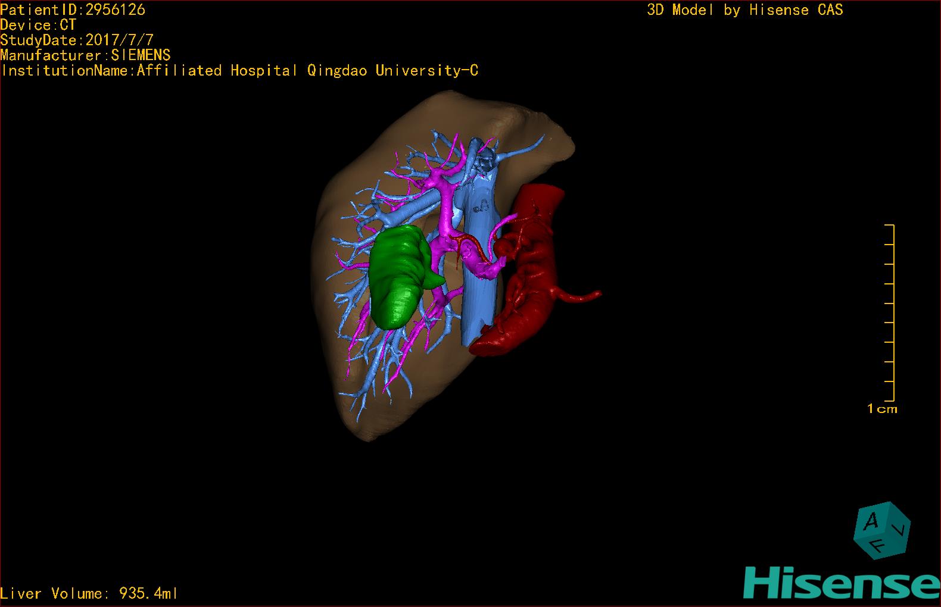This screenshot has height=607, width=941.
Task: Click the PatientID:2956126 text
Action: tap(73, 10)
